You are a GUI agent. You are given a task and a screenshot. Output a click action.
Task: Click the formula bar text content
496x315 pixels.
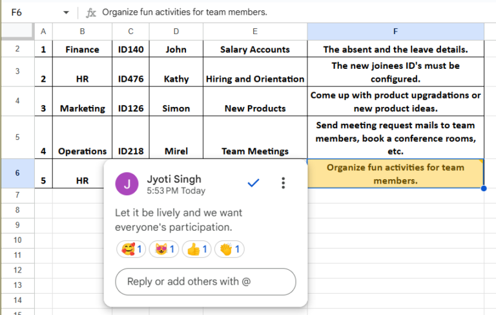[185, 12]
